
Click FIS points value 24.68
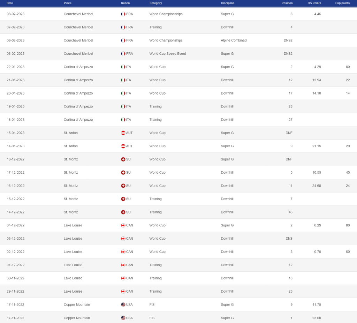point(317,186)
